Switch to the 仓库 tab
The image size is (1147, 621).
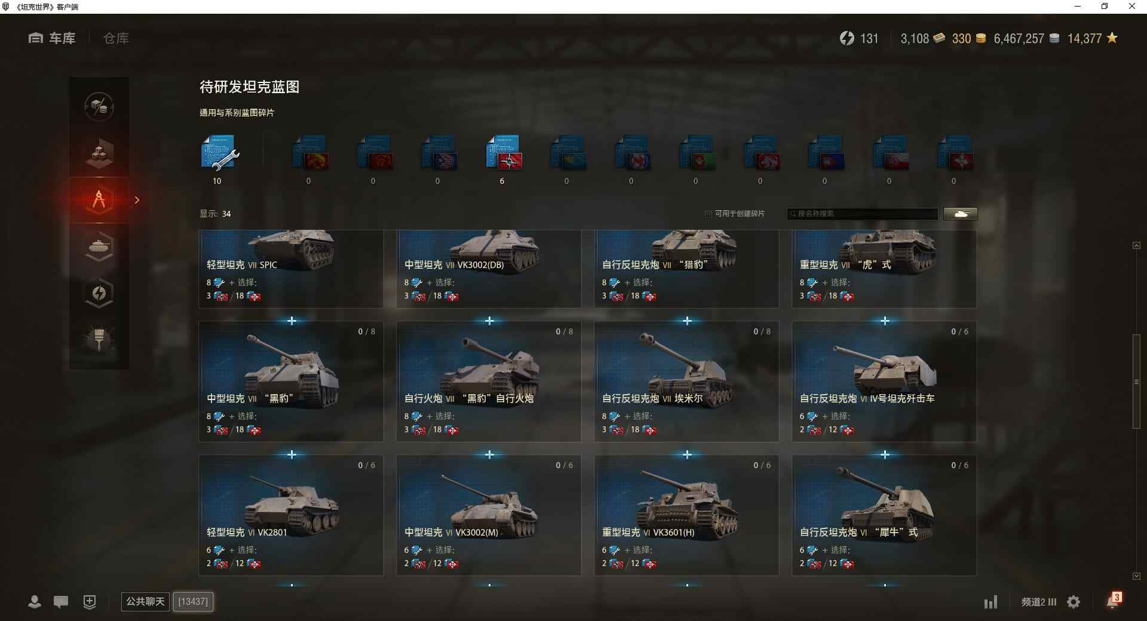pos(116,38)
